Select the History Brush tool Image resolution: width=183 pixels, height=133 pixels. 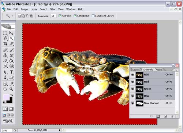11,55
